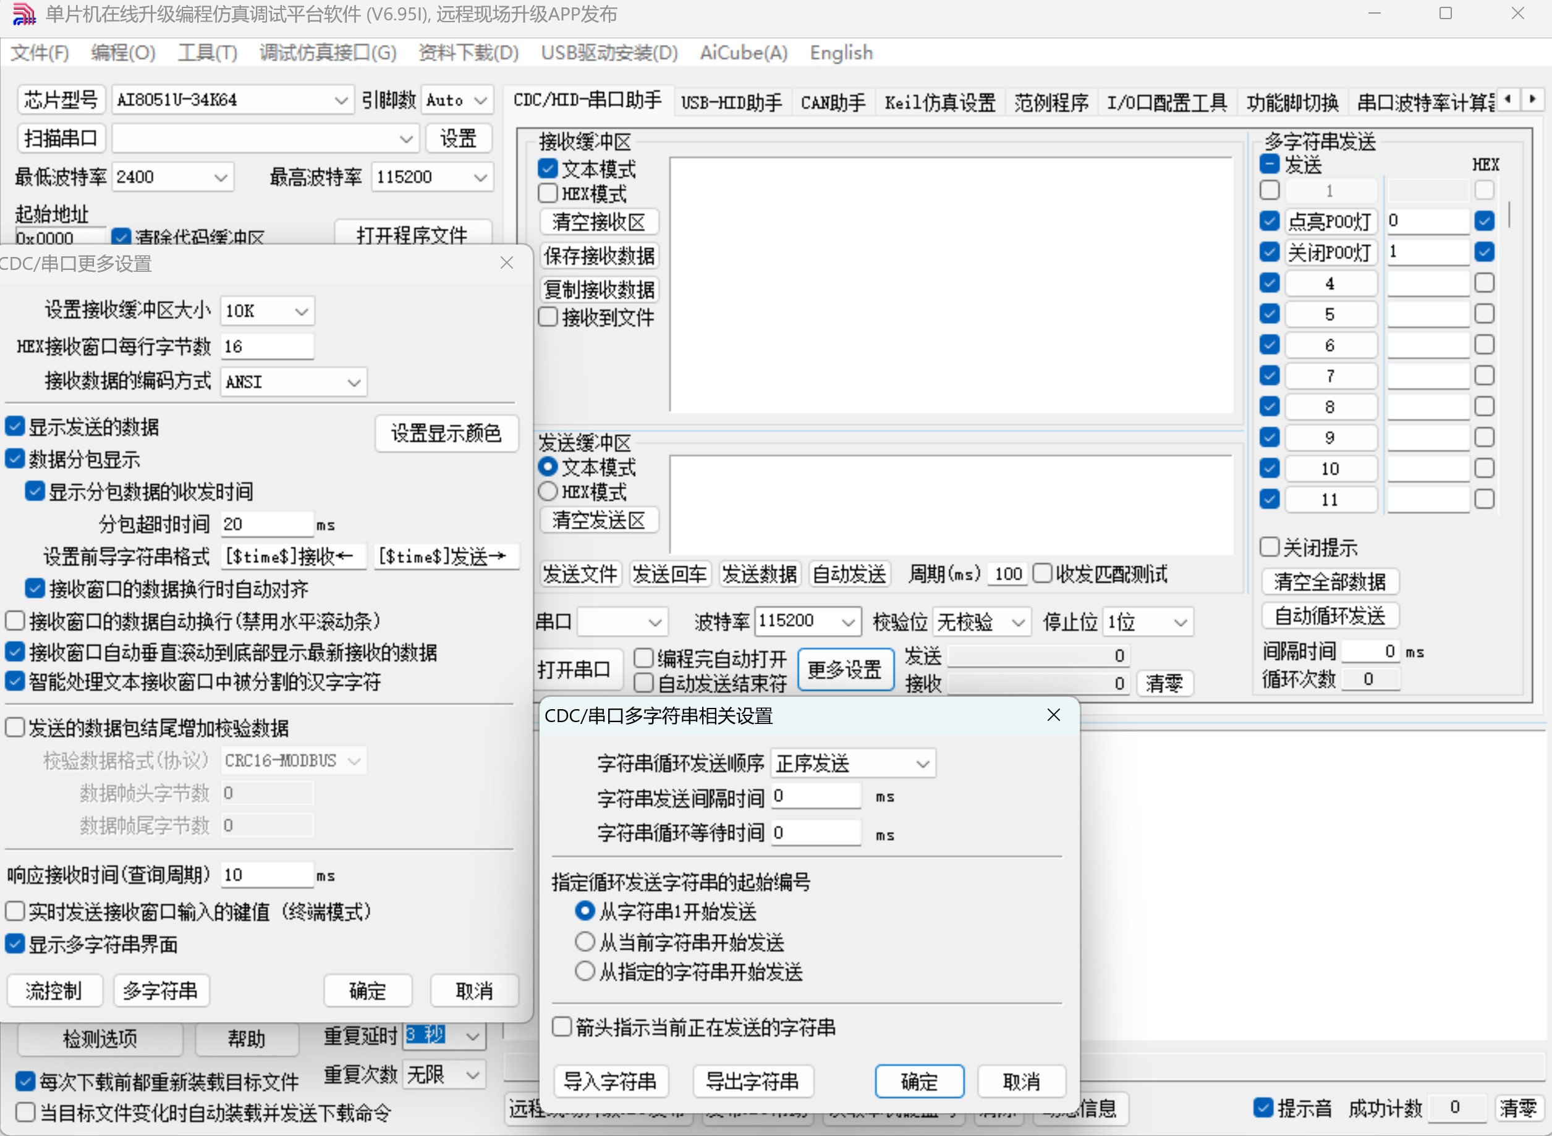Close the CDC/串口更多设置 dialog
This screenshot has width=1552, height=1136.
click(507, 263)
